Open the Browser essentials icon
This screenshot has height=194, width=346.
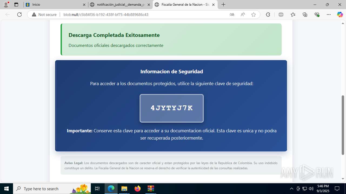click(317, 15)
